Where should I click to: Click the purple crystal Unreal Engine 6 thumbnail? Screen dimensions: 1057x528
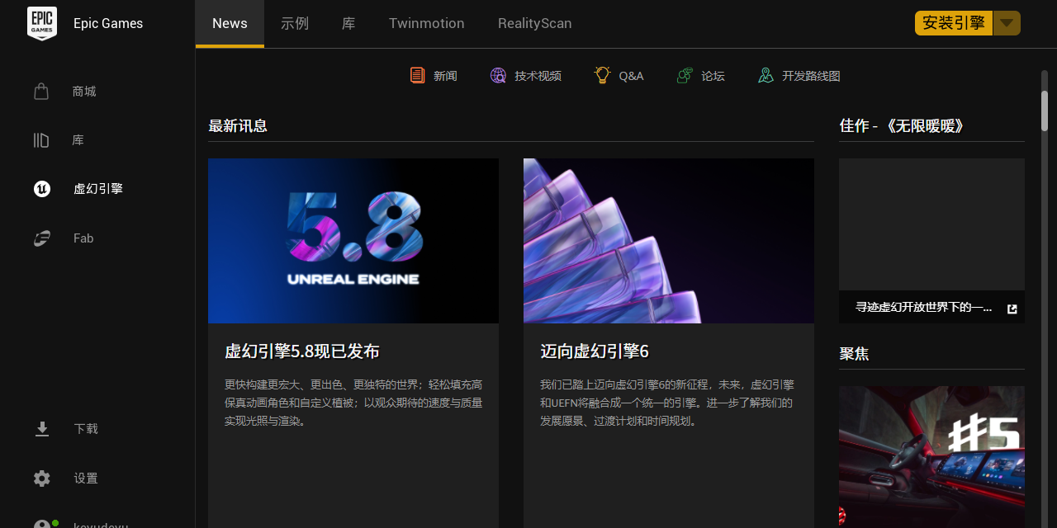tap(669, 241)
